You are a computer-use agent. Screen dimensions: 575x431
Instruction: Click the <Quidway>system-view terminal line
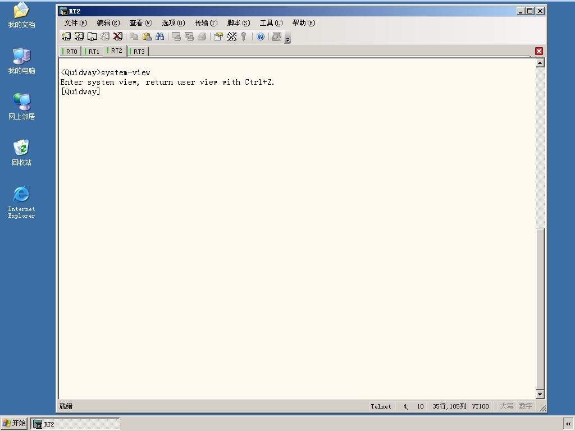105,72
